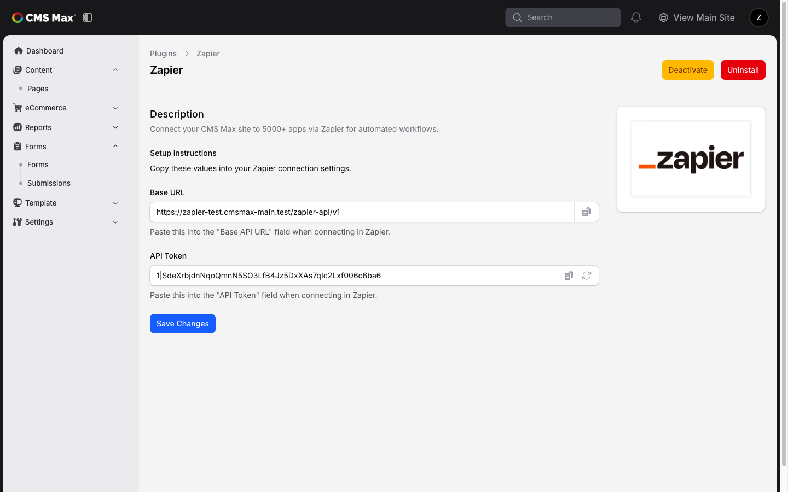Screen dimensions: 788x492
Task: Click the Uninstall button
Action: (743, 70)
